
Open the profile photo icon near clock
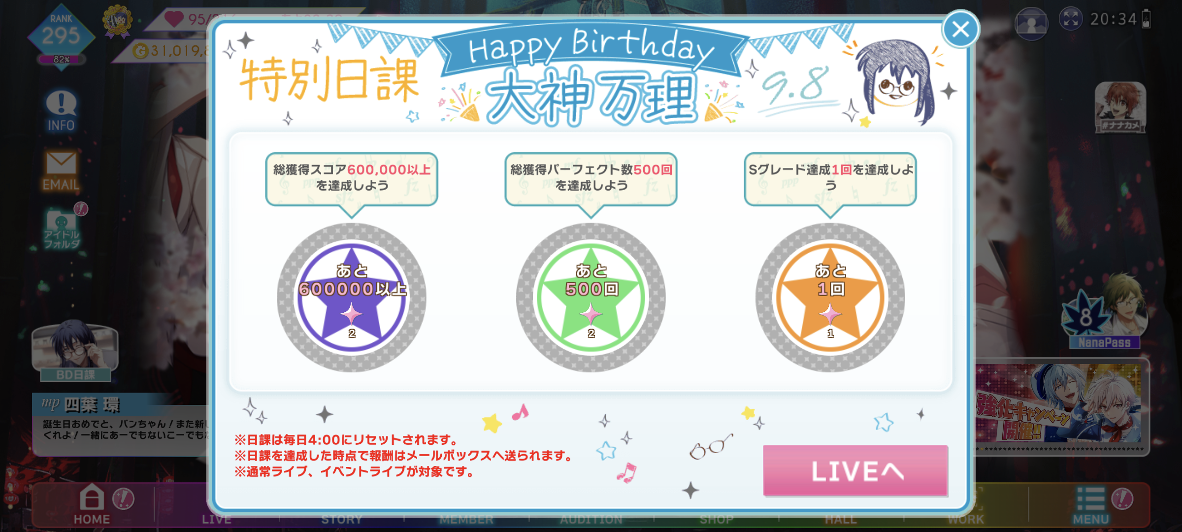pyautogui.click(x=1031, y=23)
